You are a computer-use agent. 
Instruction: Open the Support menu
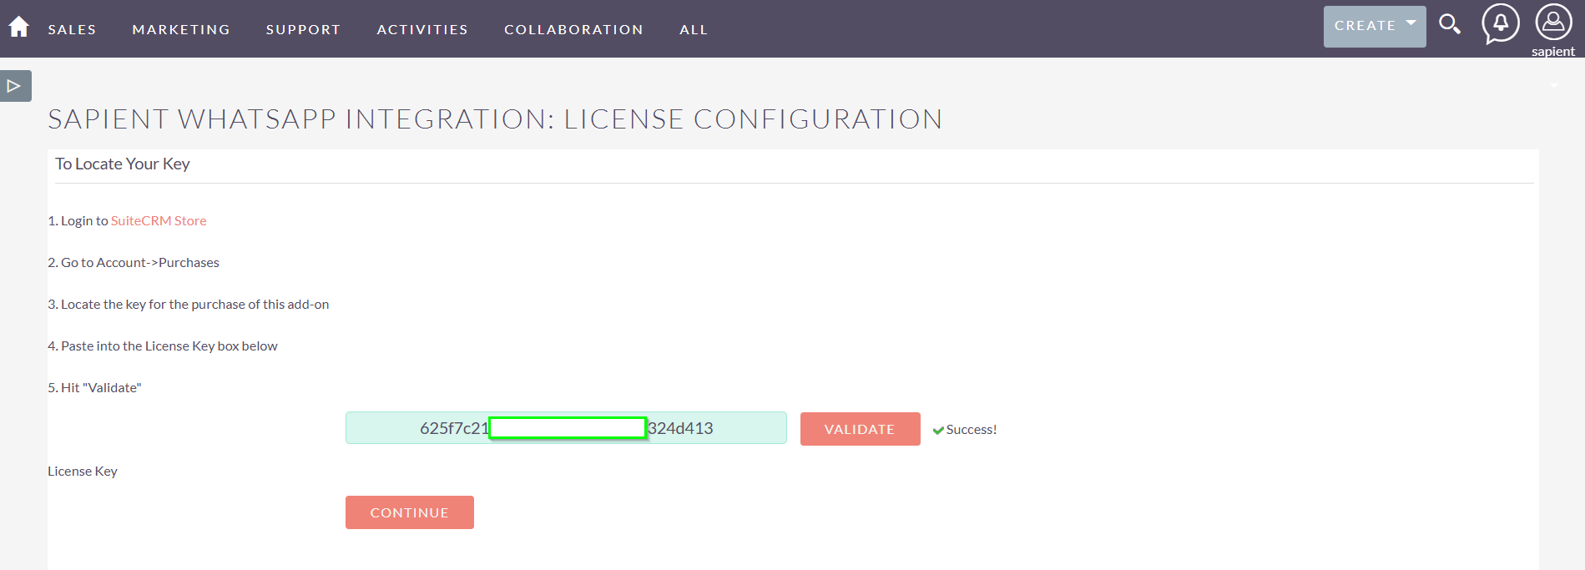click(x=303, y=29)
